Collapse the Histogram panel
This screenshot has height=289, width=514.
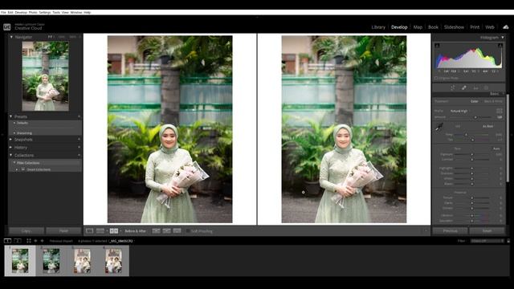(503, 38)
